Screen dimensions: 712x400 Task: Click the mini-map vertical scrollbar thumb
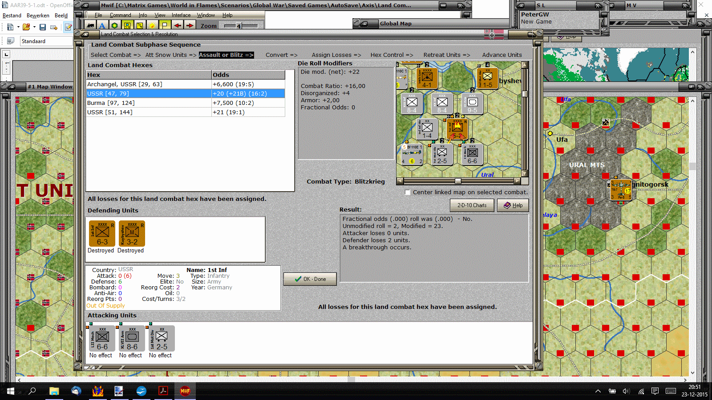tap(525, 94)
